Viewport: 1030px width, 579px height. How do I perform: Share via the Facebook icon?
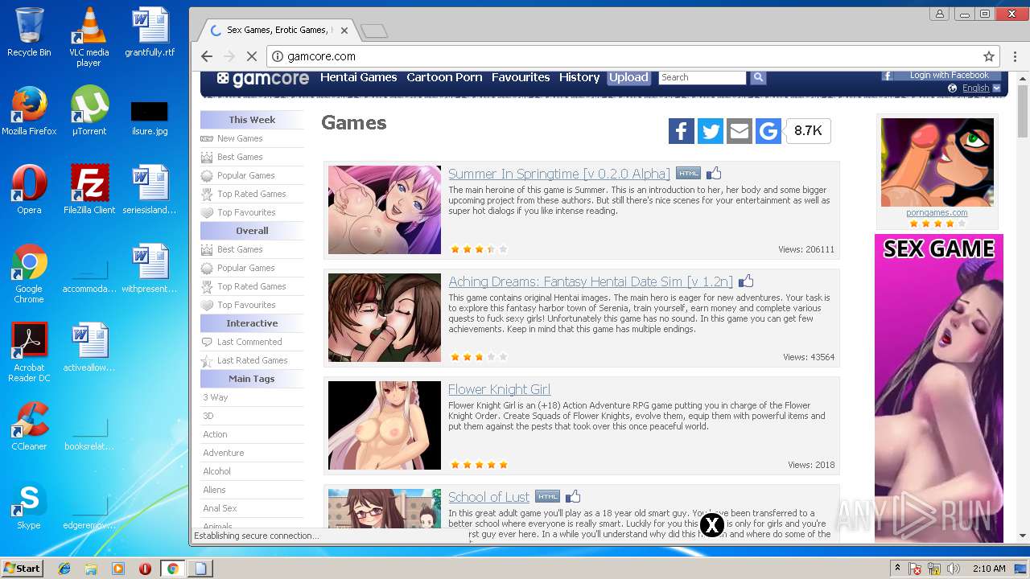[x=682, y=131]
